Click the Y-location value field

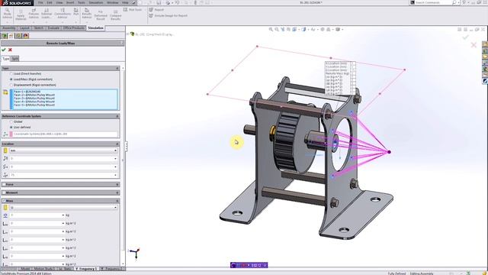pyautogui.click(x=63, y=167)
